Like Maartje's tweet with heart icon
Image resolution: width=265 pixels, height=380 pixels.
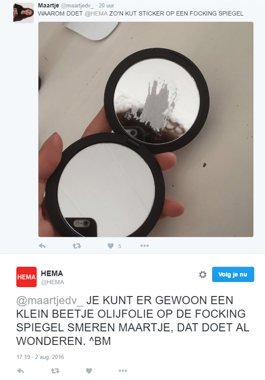[x=111, y=246]
